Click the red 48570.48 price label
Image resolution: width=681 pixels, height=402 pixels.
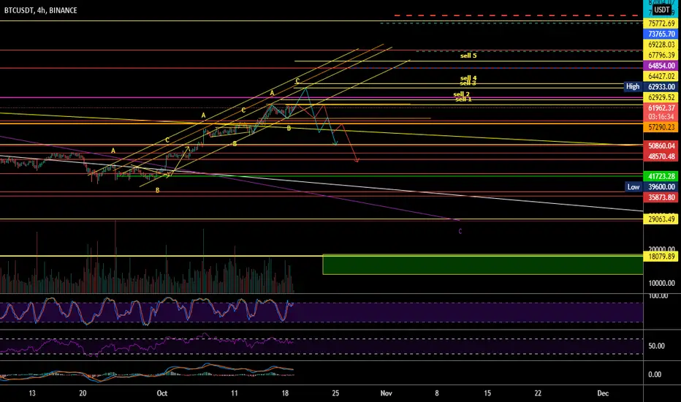point(661,156)
